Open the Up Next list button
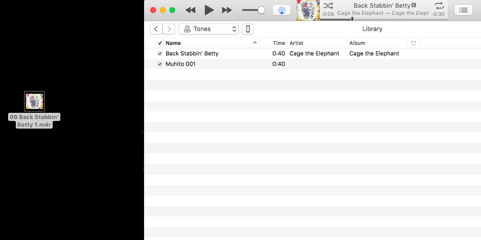Screen dimensions: 481x240 pyautogui.click(x=463, y=10)
